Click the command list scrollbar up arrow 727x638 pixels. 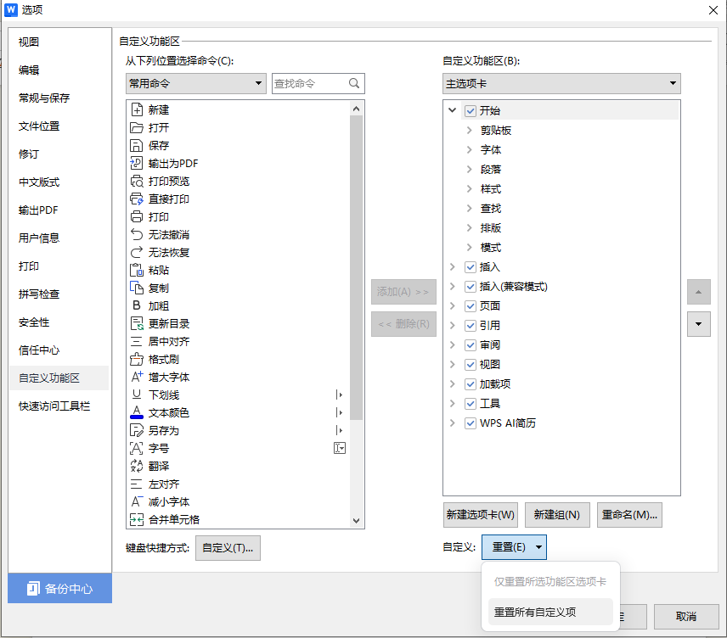coord(356,109)
